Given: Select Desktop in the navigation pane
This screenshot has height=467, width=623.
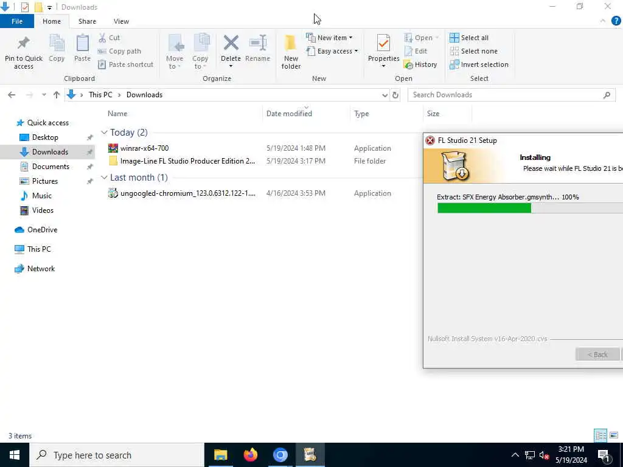Looking at the screenshot, I should coord(45,137).
